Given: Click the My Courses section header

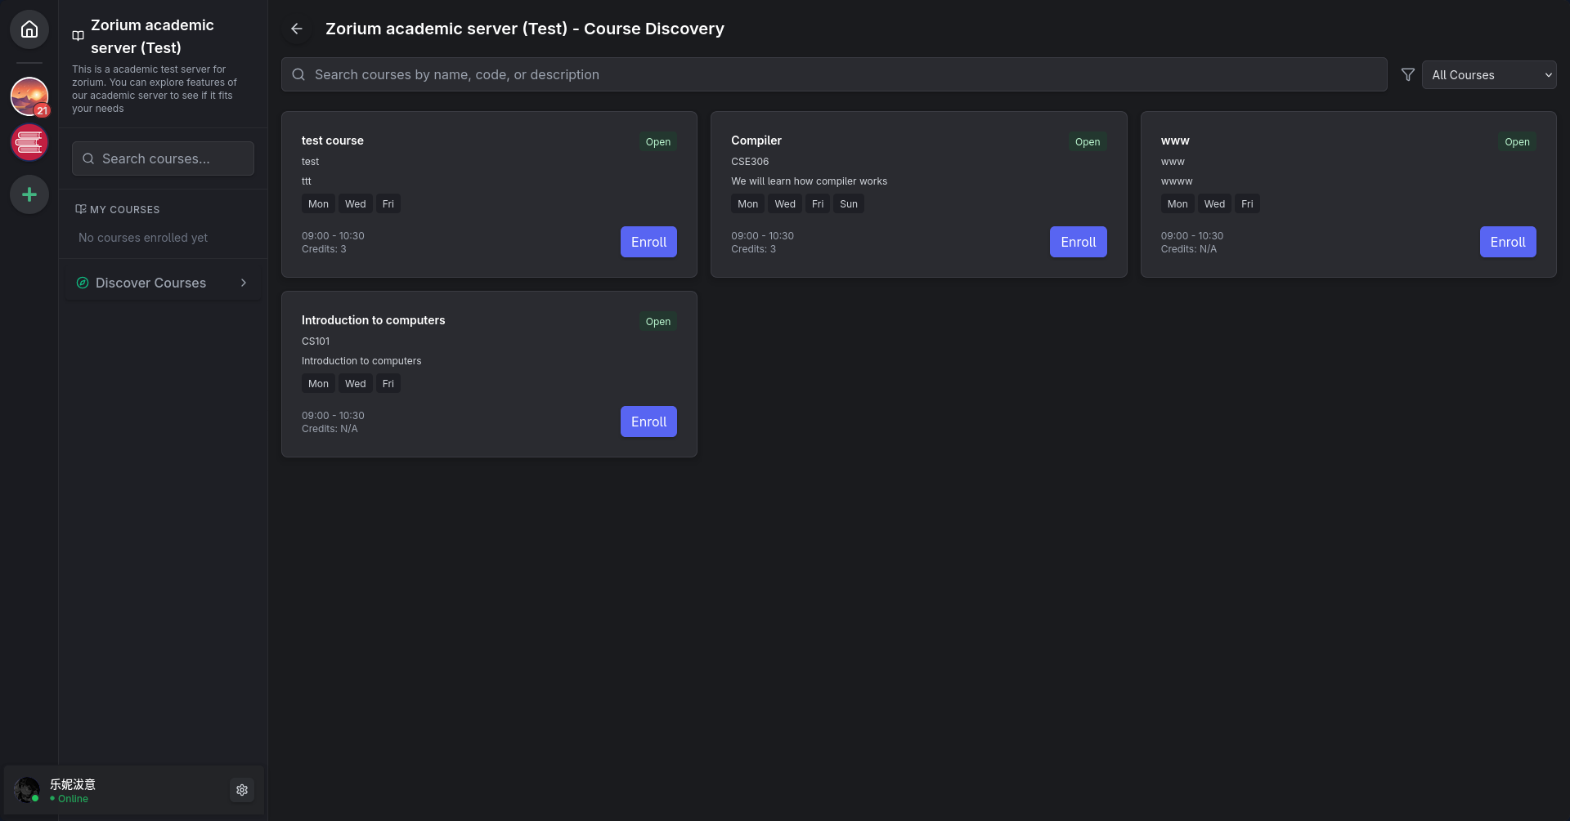Looking at the screenshot, I should [124, 210].
